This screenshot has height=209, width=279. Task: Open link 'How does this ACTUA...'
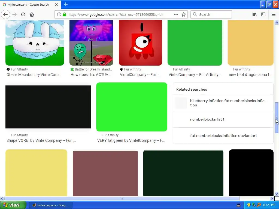click(90, 75)
